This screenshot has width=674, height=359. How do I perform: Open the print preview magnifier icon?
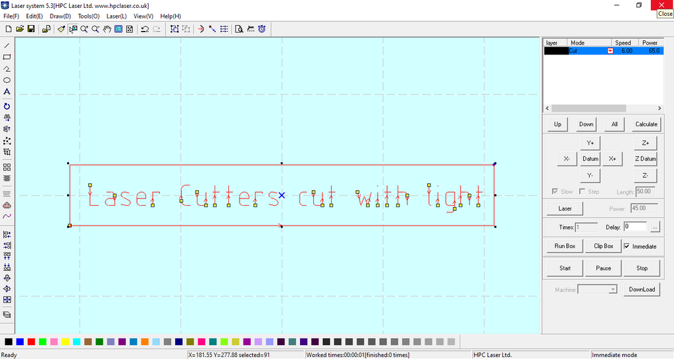pos(239,29)
